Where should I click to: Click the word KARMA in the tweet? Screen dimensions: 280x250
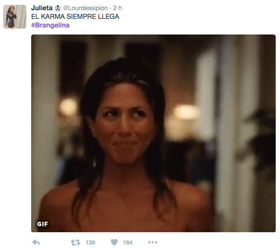(x=53, y=17)
